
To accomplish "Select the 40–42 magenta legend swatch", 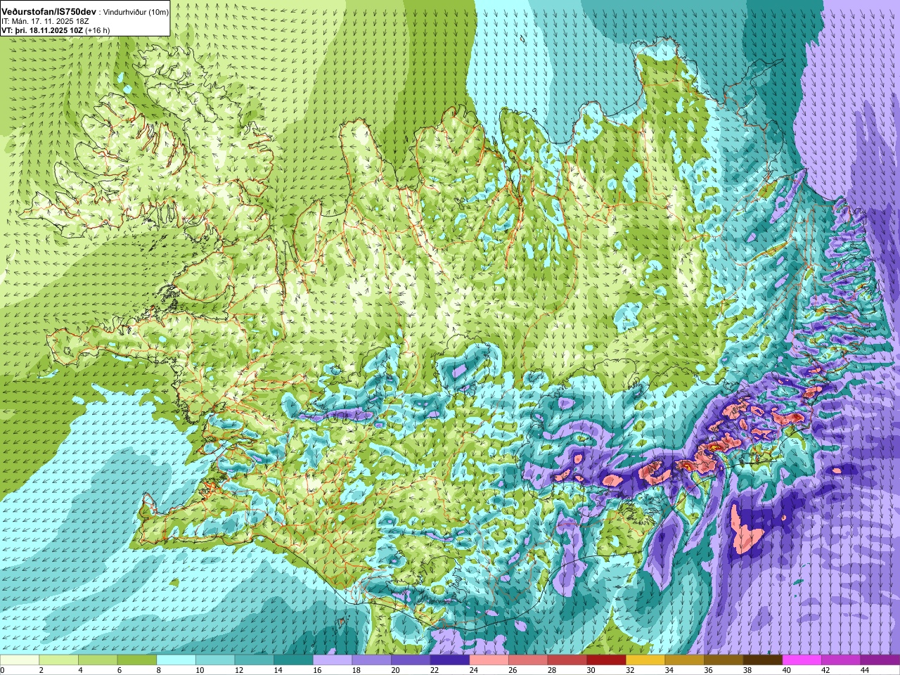I will click(802, 660).
